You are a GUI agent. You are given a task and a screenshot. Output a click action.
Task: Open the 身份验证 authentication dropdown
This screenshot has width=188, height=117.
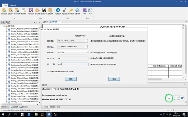coord(86,47)
